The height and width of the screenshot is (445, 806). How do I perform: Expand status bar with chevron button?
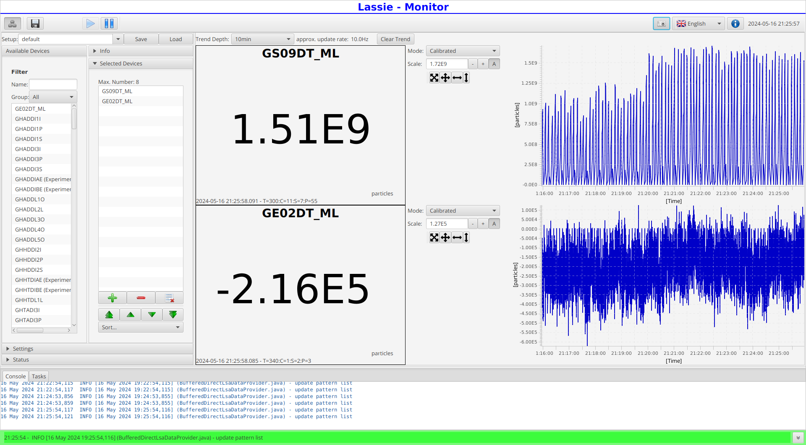pyautogui.click(x=798, y=437)
